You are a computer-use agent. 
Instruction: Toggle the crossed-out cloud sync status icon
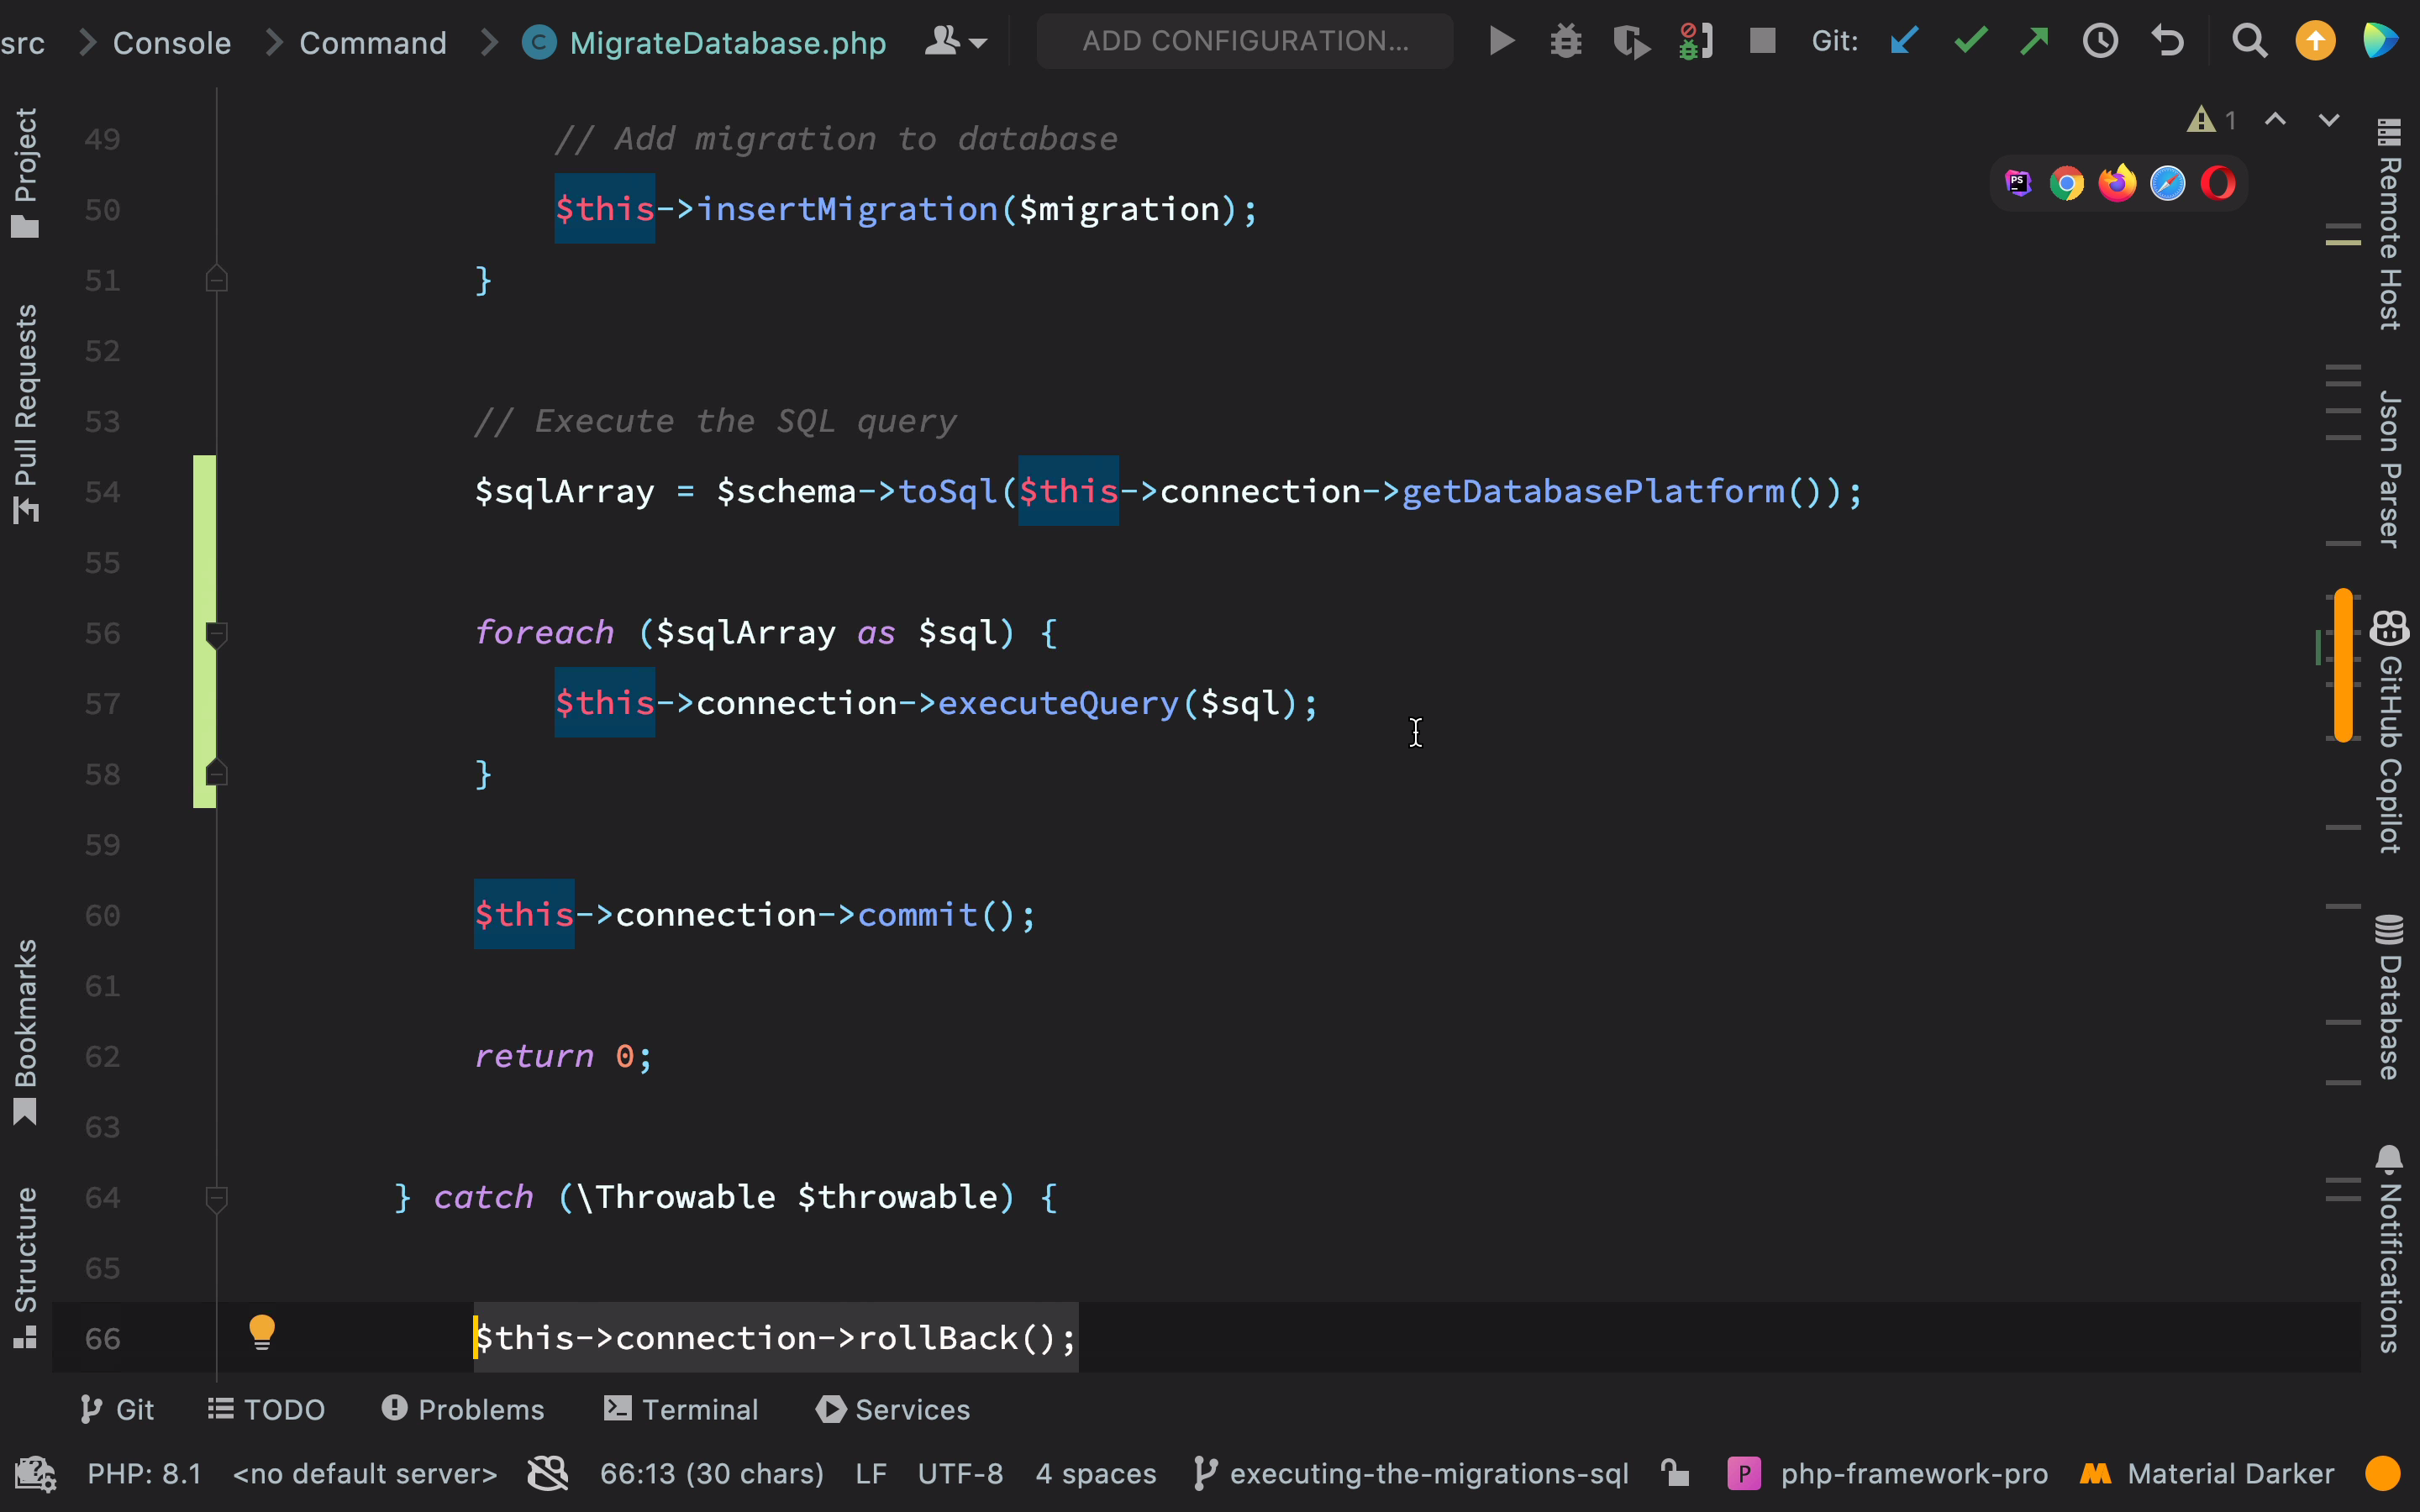(548, 1473)
